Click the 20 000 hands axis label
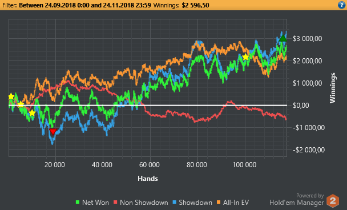347x210 pixels. pos(55,165)
